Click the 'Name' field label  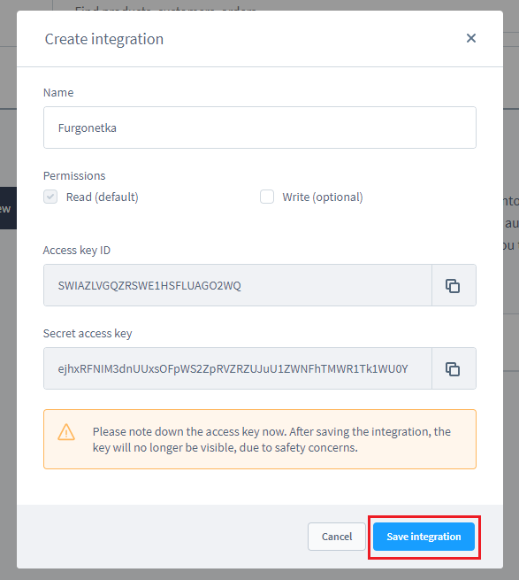pyautogui.click(x=58, y=92)
